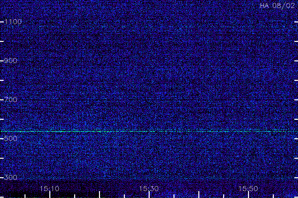Click the 15:10 time axis label
298x198 pixels.
point(49,189)
